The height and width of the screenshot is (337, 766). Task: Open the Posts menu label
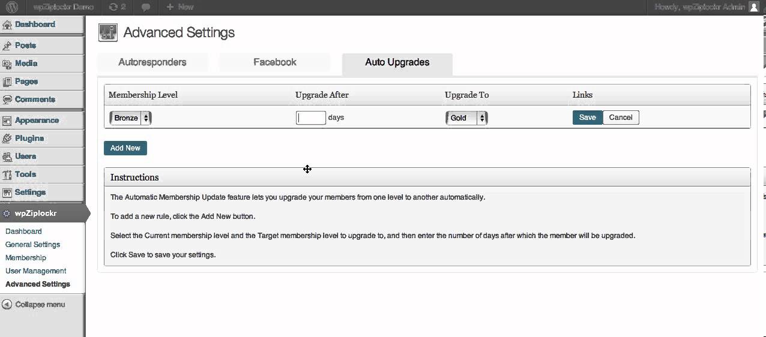pyautogui.click(x=26, y=46)
